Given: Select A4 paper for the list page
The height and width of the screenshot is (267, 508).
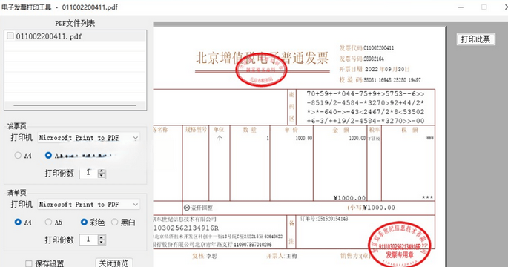Looking at the screenshot, I should pos(18,222).
